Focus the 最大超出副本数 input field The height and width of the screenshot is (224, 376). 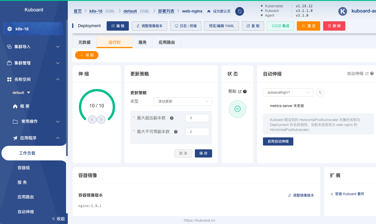pos(197,118)
